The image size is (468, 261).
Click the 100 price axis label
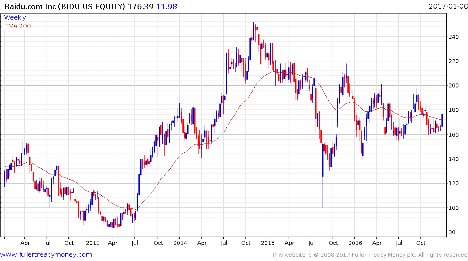tap(454, 207)
